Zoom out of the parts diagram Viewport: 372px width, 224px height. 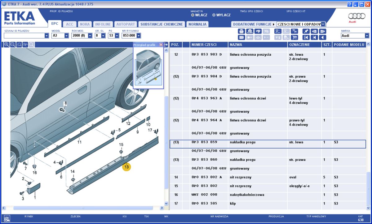13,45
